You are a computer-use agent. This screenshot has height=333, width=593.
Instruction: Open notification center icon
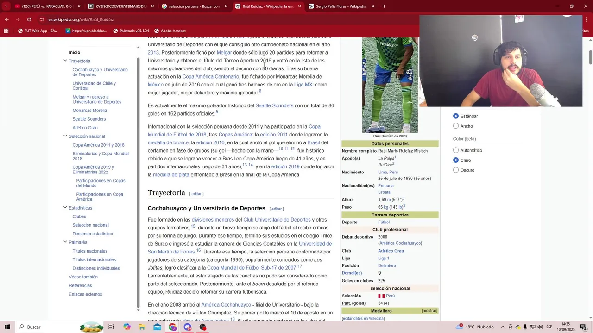[583, 327]
